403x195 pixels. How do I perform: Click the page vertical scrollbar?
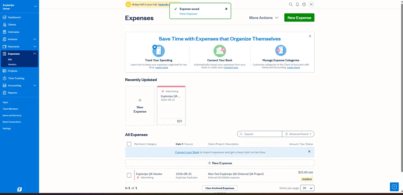pyautogui.click(x=402, y=88)
